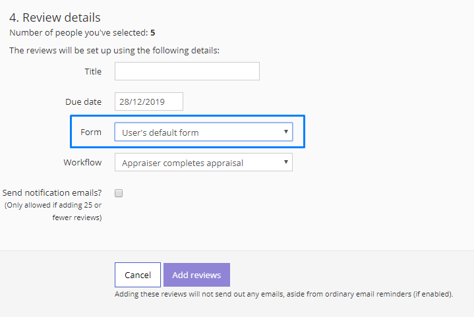Click the bold selected count 5
Screen dimensions: 474x317
click(x=153, y=33)
